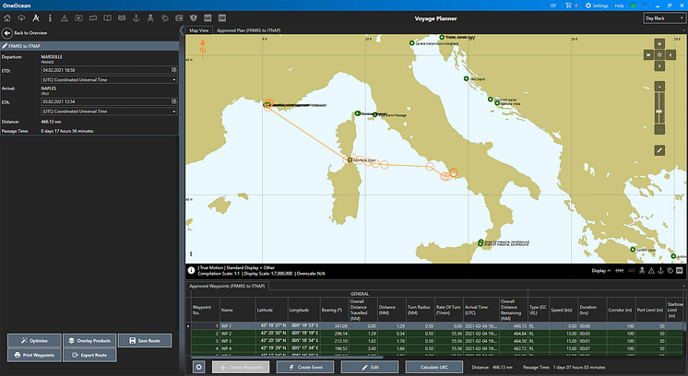Screen dimensions: 688x376
Task: Go to the Home icon in toolbar
Action: [7, 18]
